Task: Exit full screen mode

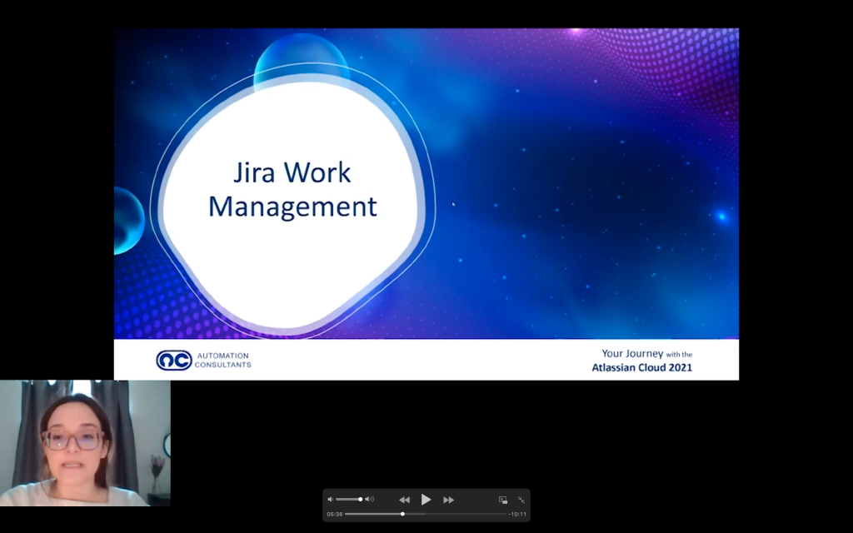Action: (521, 500)
